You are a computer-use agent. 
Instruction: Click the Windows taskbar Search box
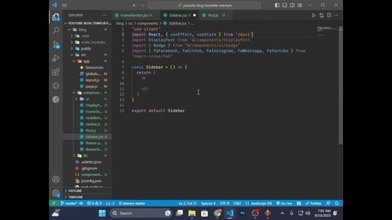pyautogui.click(x=141, y=213)
